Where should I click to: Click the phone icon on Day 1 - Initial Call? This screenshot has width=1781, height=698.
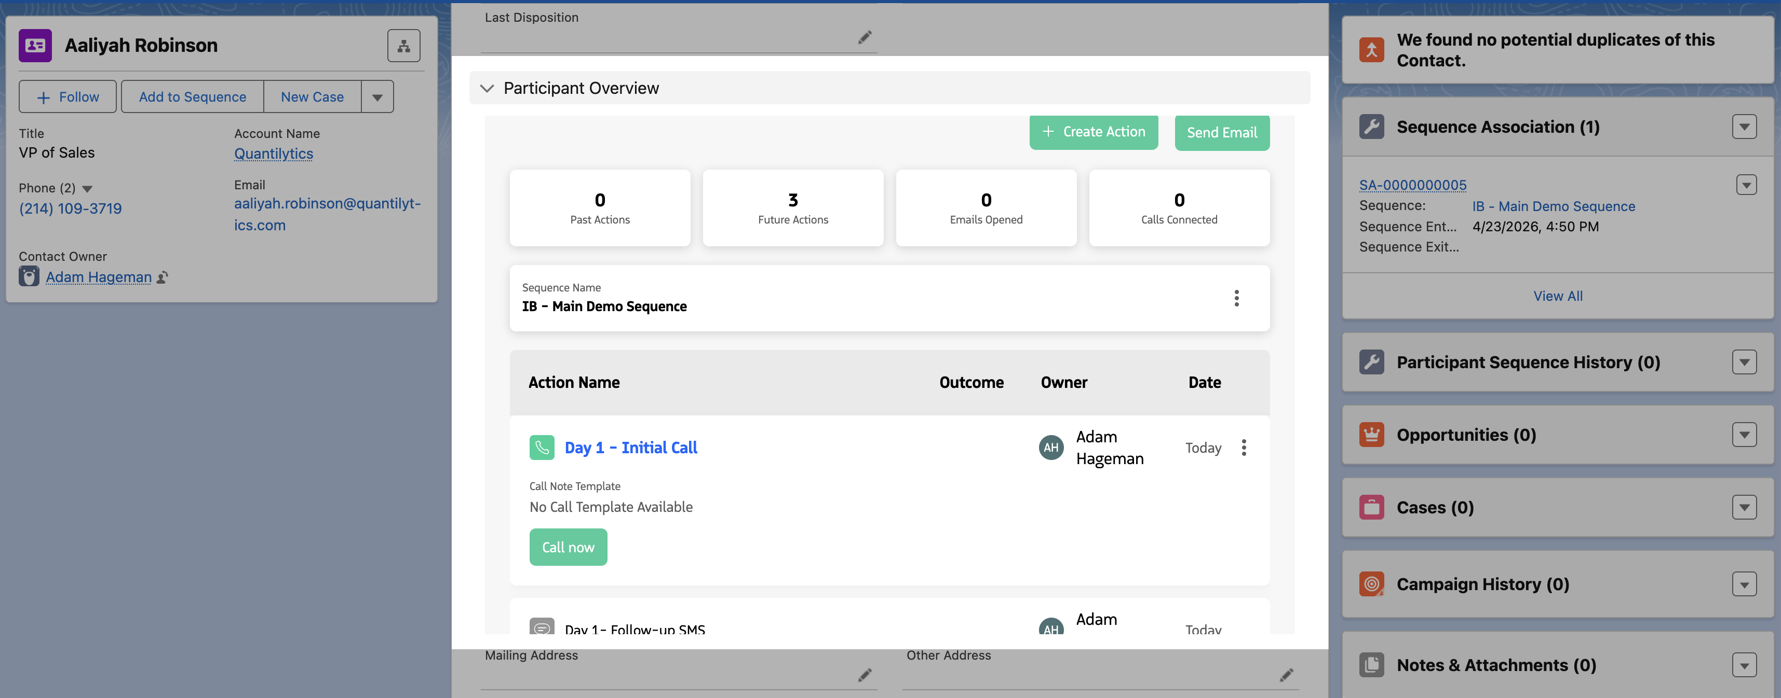pyautogui.click(x=542, y=446)
